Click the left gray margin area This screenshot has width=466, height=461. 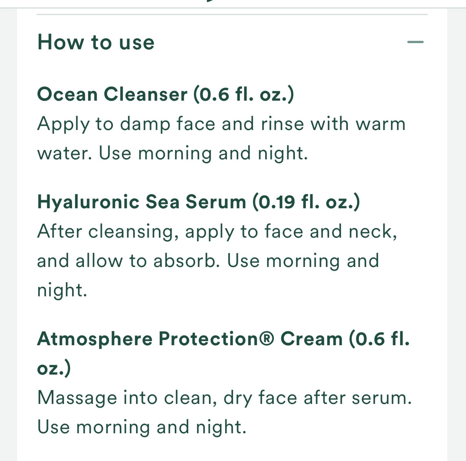pyautogui.click(x=7, y=230)
